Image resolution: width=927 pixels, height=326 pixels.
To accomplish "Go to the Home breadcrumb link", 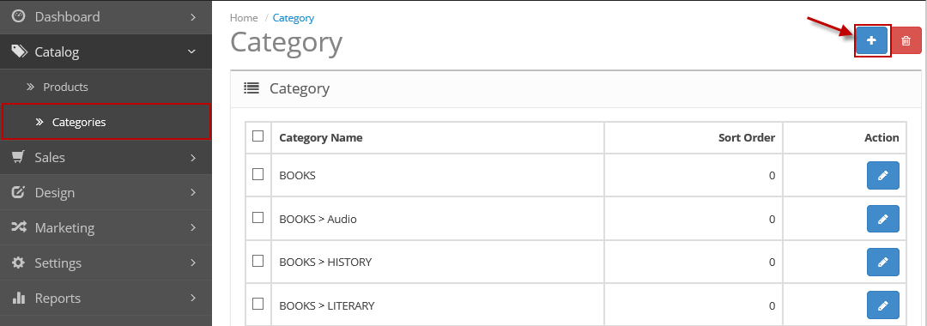I will [244, 18].
